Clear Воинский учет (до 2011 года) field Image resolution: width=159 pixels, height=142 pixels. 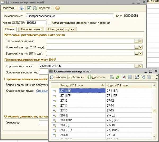pos(140,47)
